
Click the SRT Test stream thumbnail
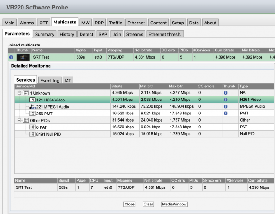pyautogui.click(x=23, y=57)
